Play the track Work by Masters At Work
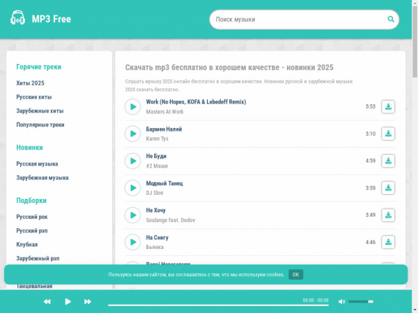This screenshot has height=313, width=418. pos(132,106)
